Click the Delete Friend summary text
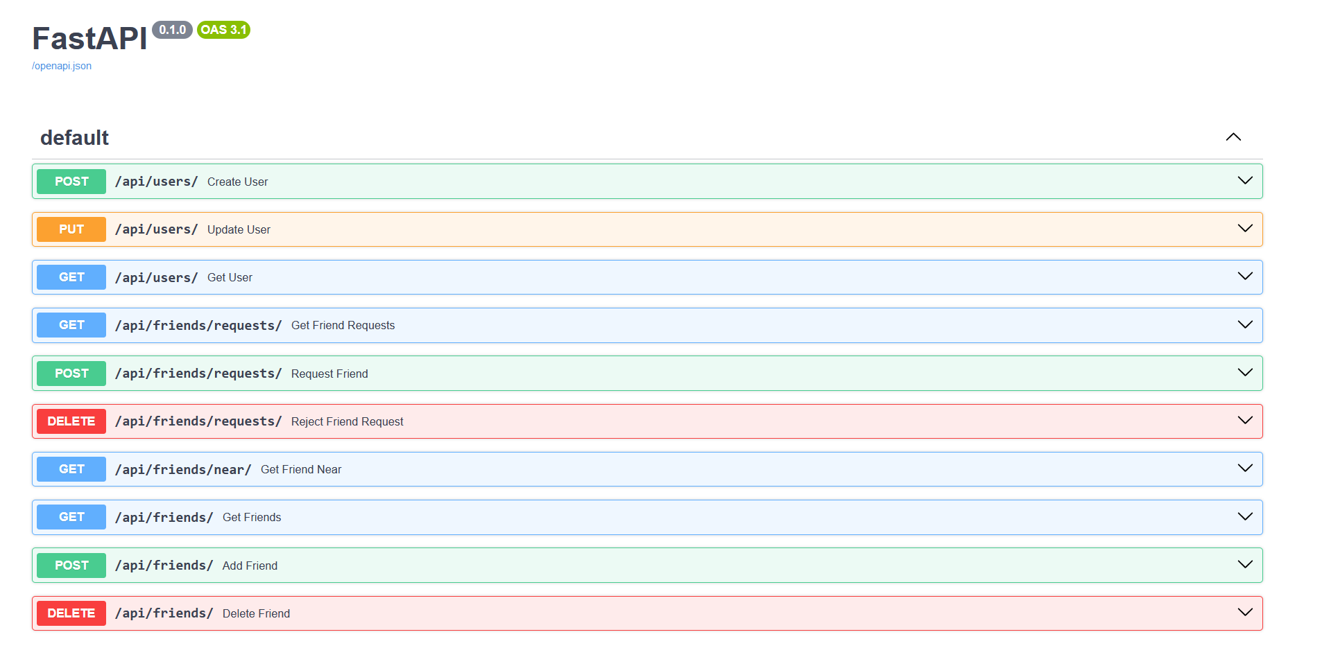This screenshot has height=657, width=1322. point(257,613)
